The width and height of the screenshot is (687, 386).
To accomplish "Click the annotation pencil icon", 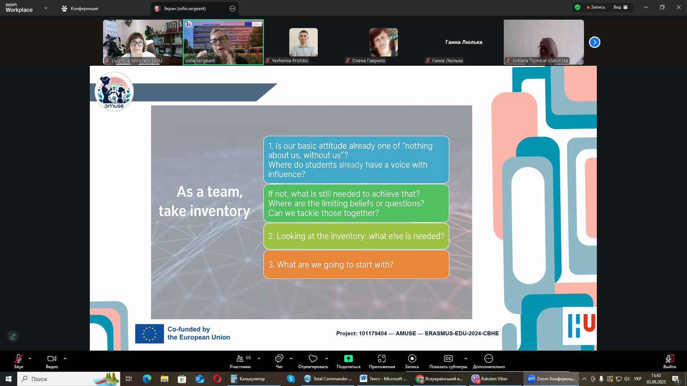I will tap(13, 336).
